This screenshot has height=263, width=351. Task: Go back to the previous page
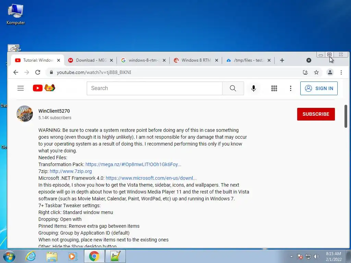click(x=16, y=72)
